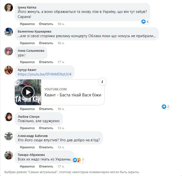Open Валентина Кушнарева's profile picture
Image resolution: width=182 pixels, height=176 pixels.
[9, 32]
